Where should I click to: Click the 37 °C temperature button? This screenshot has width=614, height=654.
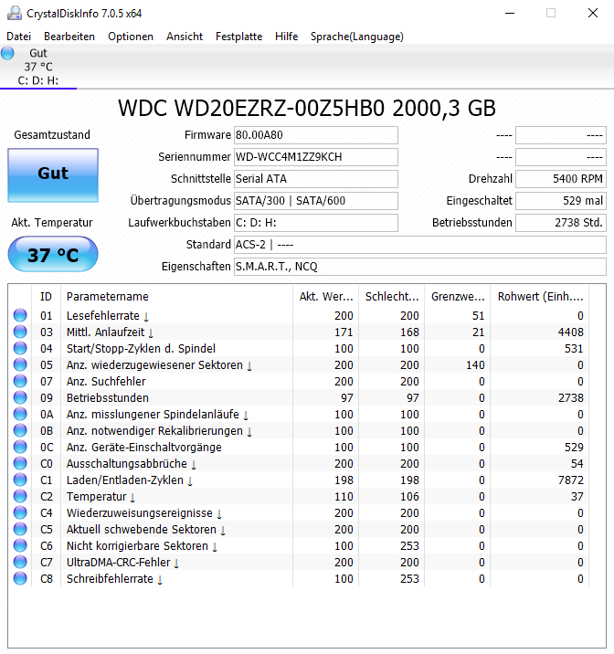tap(53, 254)
